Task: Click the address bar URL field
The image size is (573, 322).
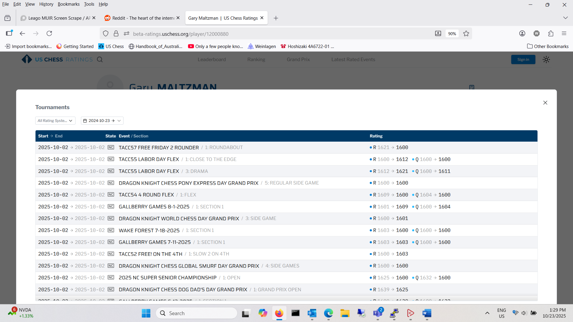Action: (269, 34)
